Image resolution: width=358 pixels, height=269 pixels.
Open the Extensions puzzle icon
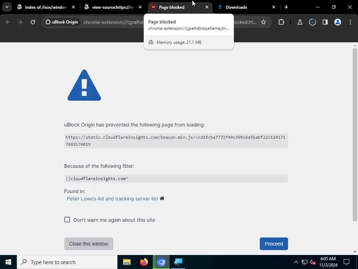click(x=281, y=22)
